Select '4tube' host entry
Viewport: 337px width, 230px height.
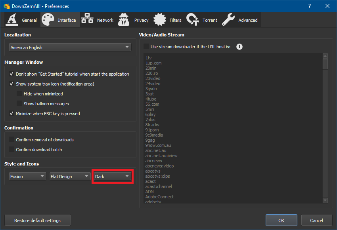click(x=151, y=99)
